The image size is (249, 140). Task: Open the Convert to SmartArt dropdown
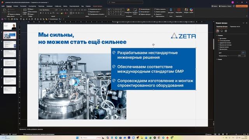pos(96,14)
